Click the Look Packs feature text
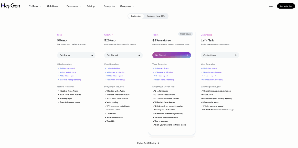Screen dimensions: 298x148 click(111, 114)
